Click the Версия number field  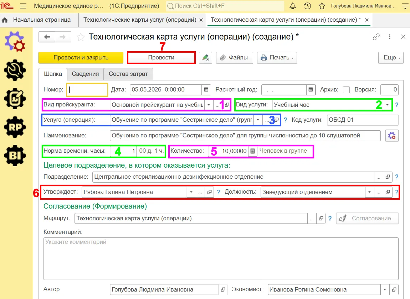click(389, 90)
